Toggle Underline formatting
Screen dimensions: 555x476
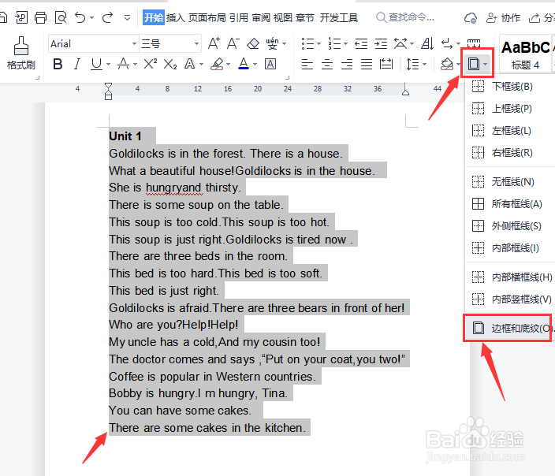96,65
